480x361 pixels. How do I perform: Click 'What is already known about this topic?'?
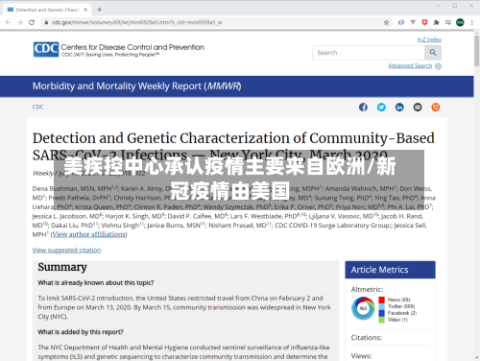point(96,283)
